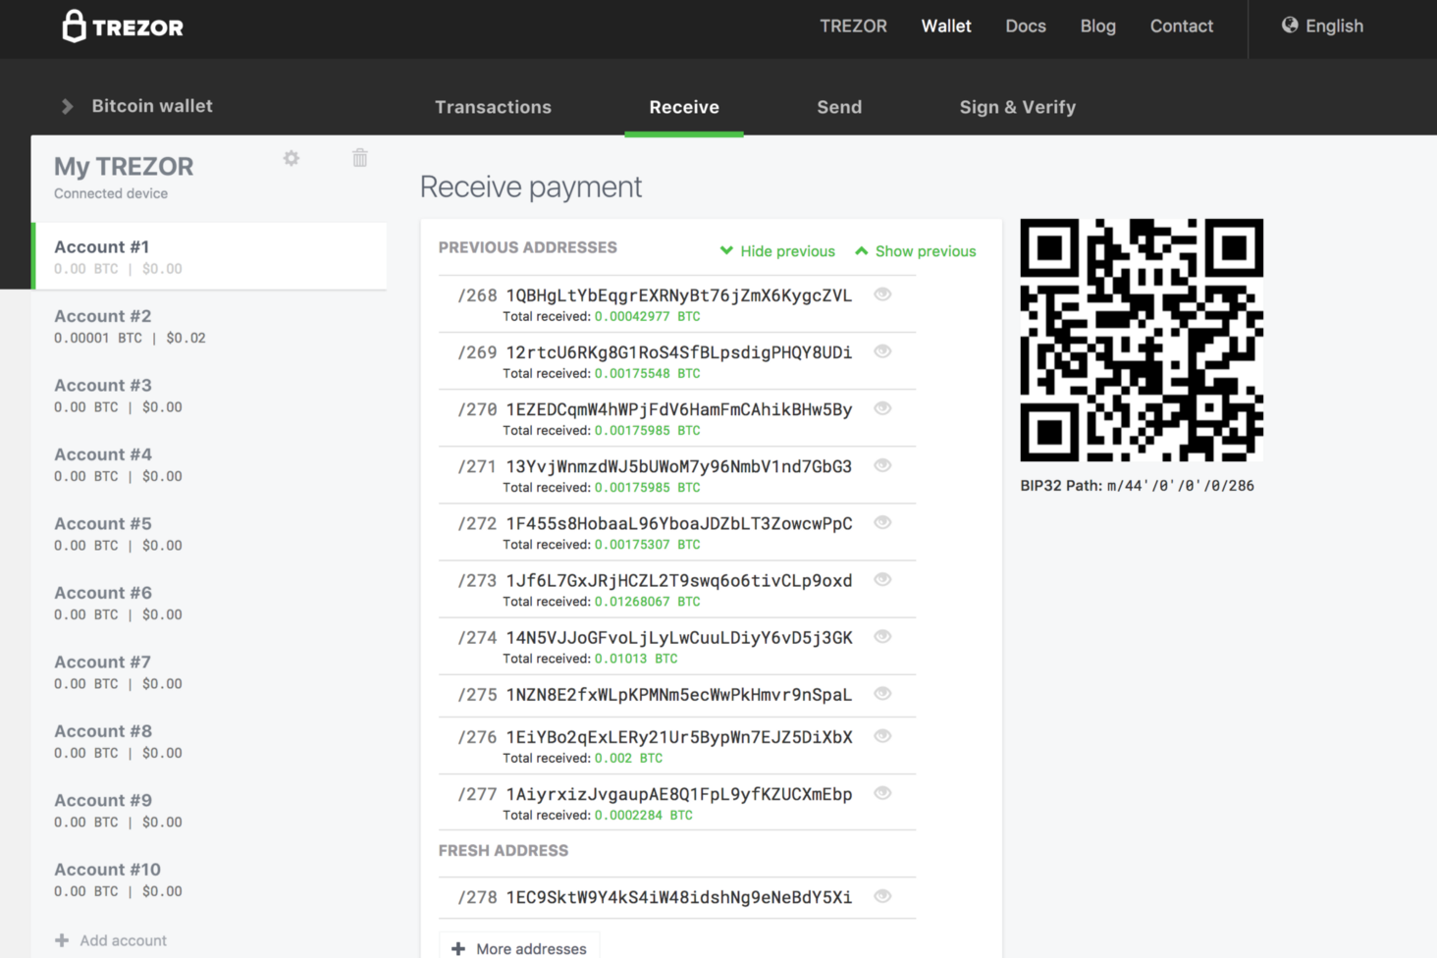The height and width of the screenshot is (958, 1437).
Task: Open TREZOR link in top navigation
Action: tap(853, 27)
